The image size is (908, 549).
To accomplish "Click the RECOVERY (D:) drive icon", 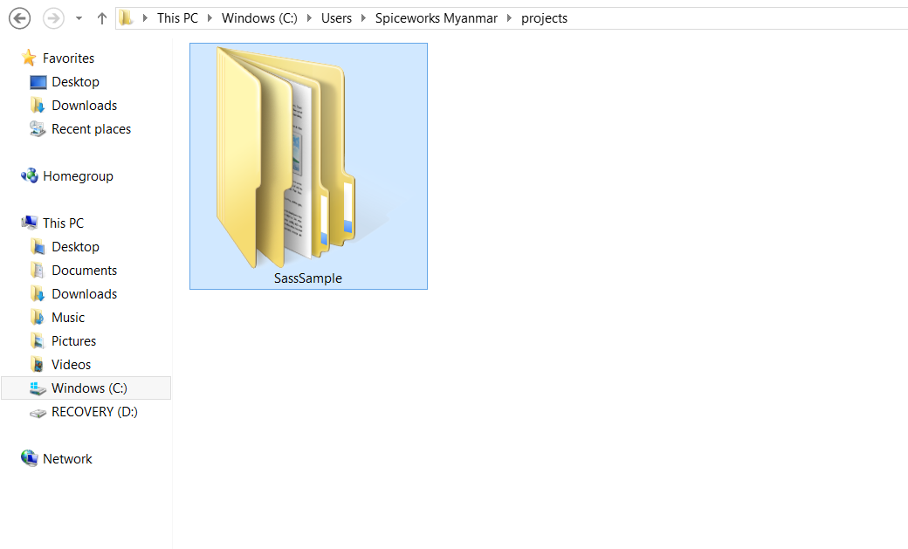I will click(38, 412).
